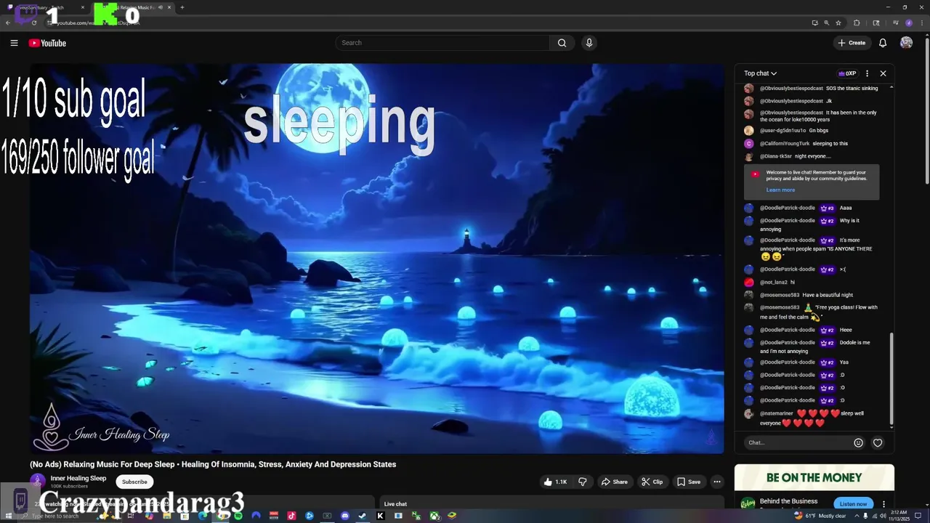
Task: Open the account avatar menu
Action: coord(906,43)
